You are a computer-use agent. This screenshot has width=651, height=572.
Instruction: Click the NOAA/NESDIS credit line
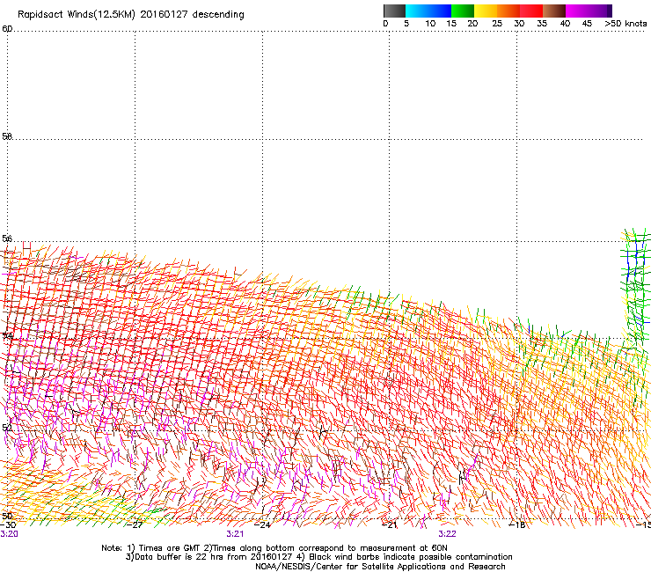380,567
